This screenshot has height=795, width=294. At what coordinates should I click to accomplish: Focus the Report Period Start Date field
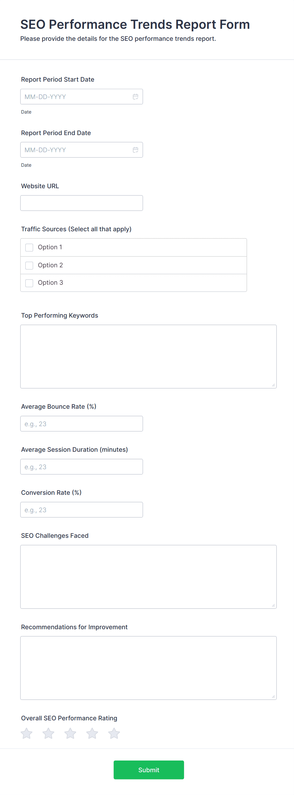click(82, 97)
